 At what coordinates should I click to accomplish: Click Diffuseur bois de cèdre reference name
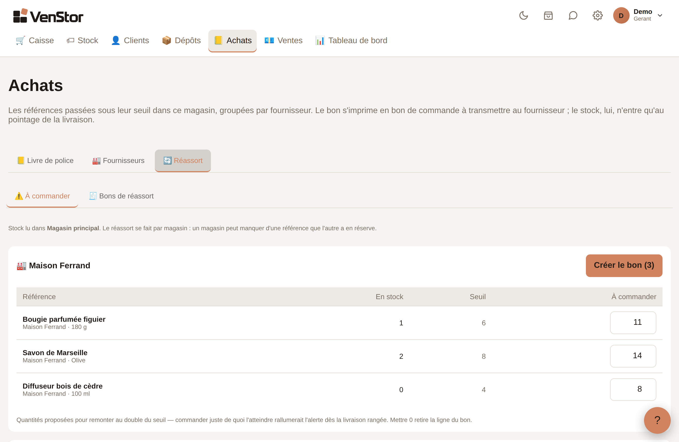pos(62,386)
